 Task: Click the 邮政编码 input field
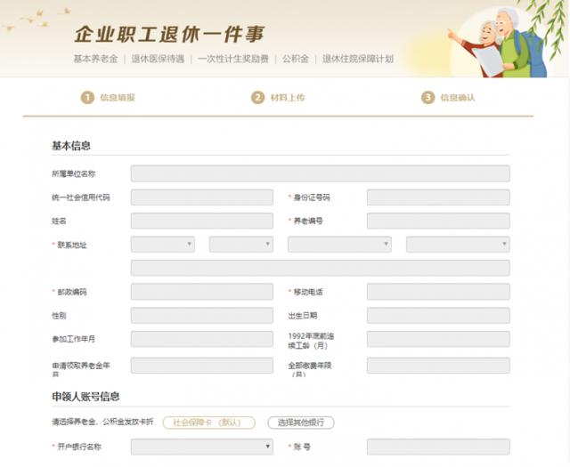(x=201, y=292)
